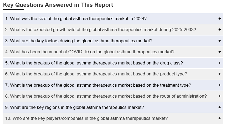Open question 10 about key players/companies
The width and height of the screenshot is (226, 125).
click(86, 118)
